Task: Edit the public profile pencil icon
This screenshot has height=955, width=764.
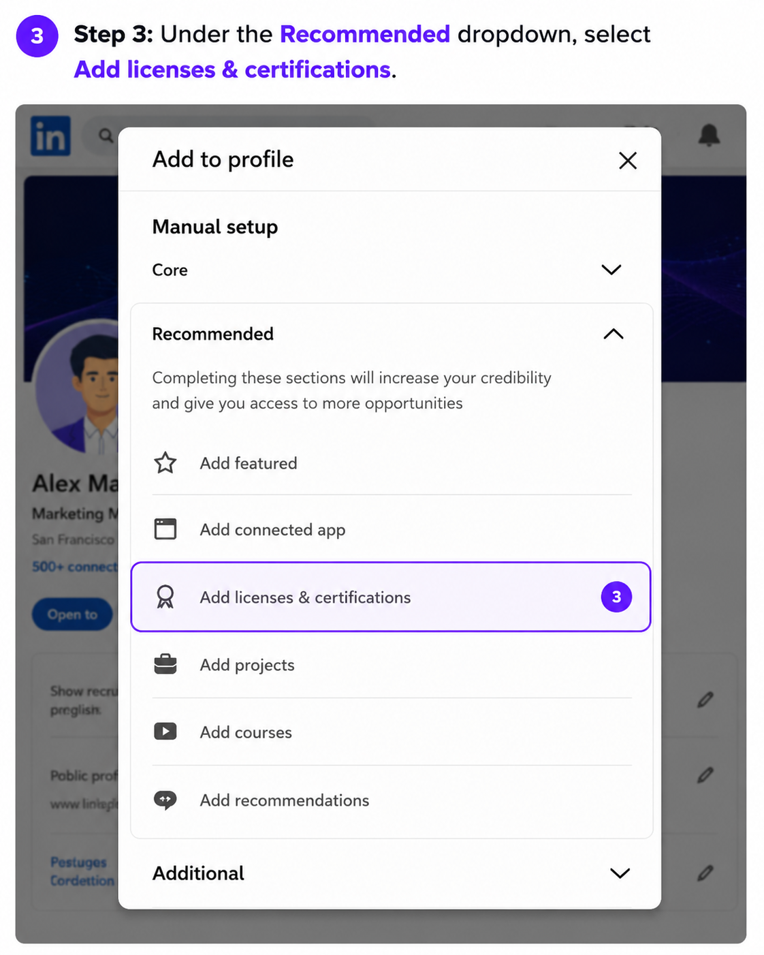Action: tap(705, 774)
